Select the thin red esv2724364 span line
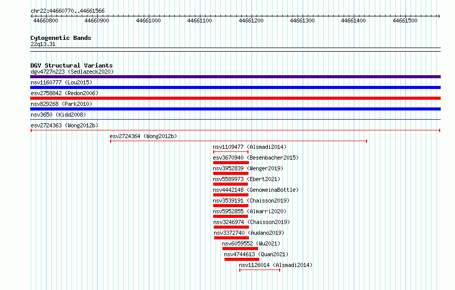The image size is (455, 290). pyautogui.click(x=239, y=141)
